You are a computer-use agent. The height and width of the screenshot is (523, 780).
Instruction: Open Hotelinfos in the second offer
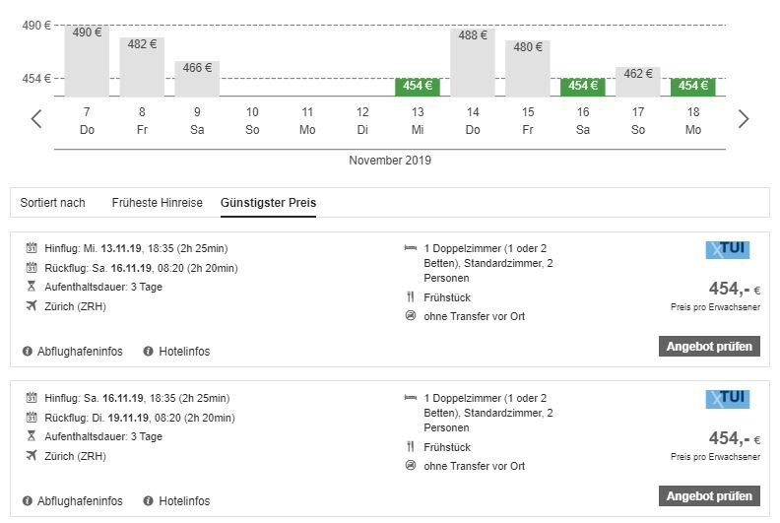pos(184,501)
